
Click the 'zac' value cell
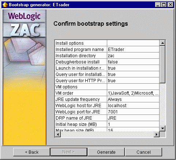133,55
